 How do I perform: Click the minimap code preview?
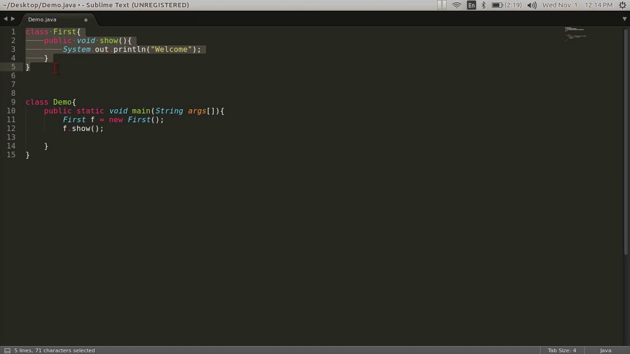pyautogui.click(x=575, y=33)
